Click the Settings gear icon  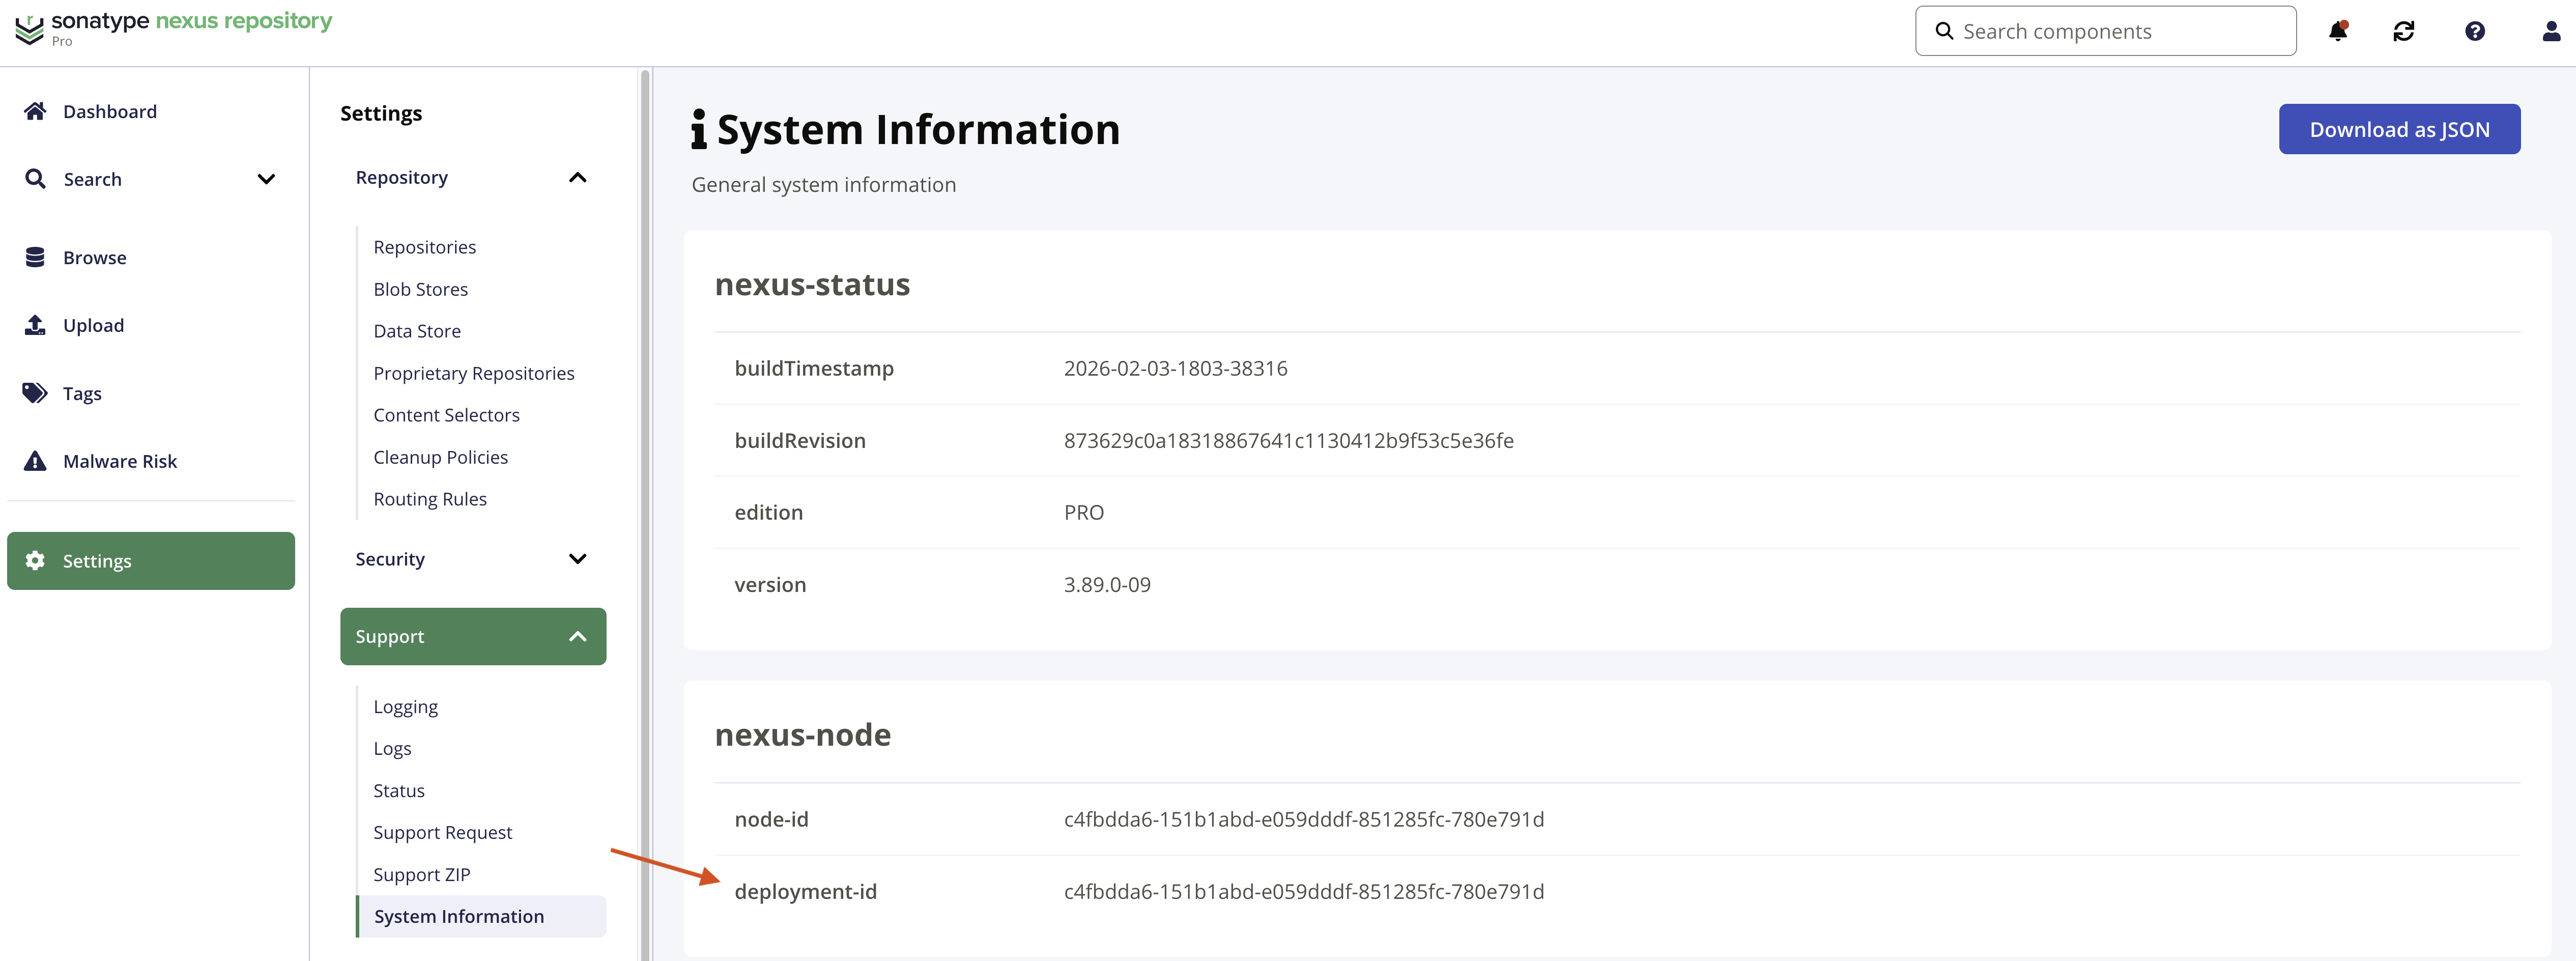(35, 561)
